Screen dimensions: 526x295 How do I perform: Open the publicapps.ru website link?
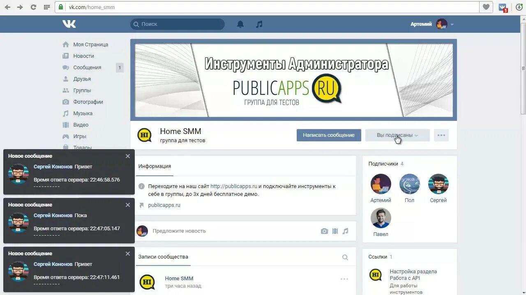(x=164, y=205)
